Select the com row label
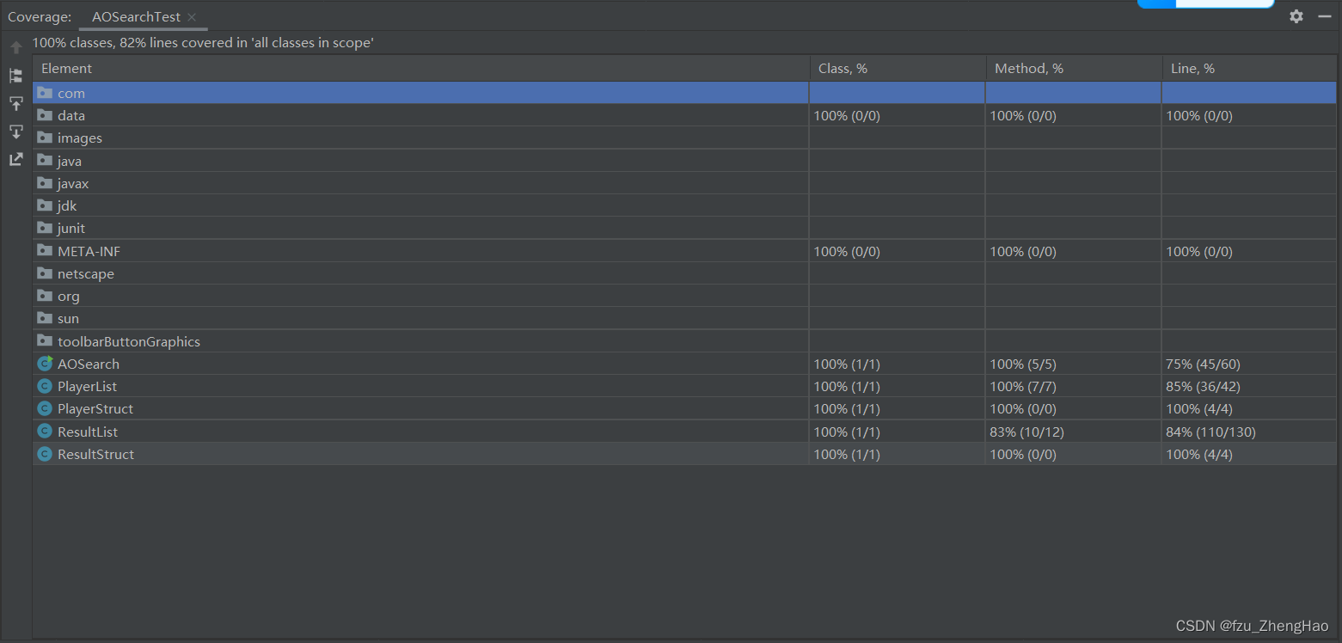1342x643 pixels. pos(71,93)
